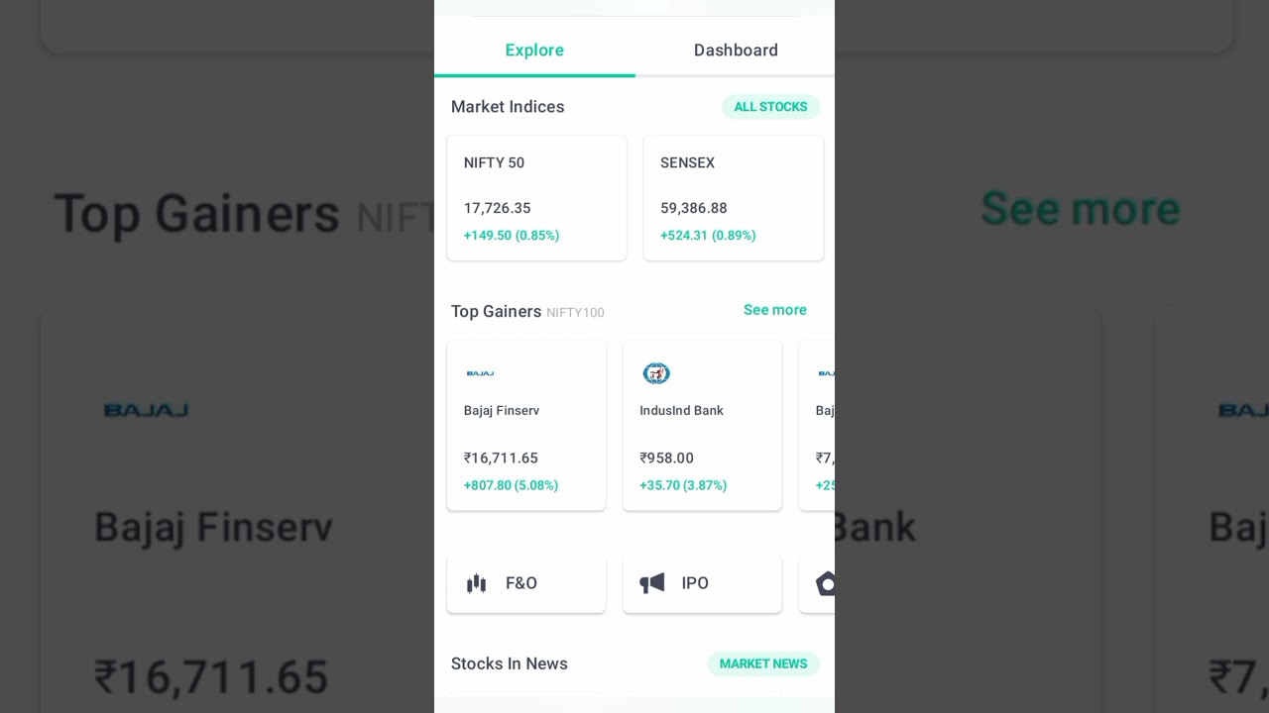Click the IndusInd Bank logo icon

click(656, 373)
